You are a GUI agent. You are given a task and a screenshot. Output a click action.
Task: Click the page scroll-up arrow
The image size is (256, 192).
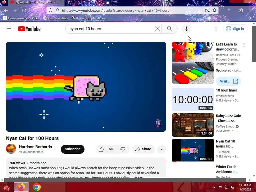click(254, 24)
